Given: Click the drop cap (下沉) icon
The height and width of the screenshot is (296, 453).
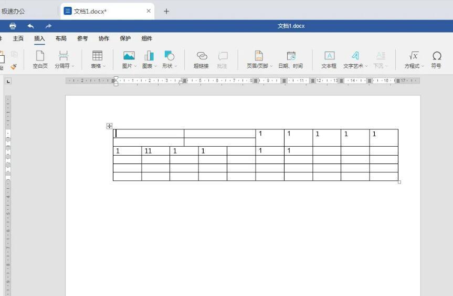Looking at the screenshot, I should [381, 56].
